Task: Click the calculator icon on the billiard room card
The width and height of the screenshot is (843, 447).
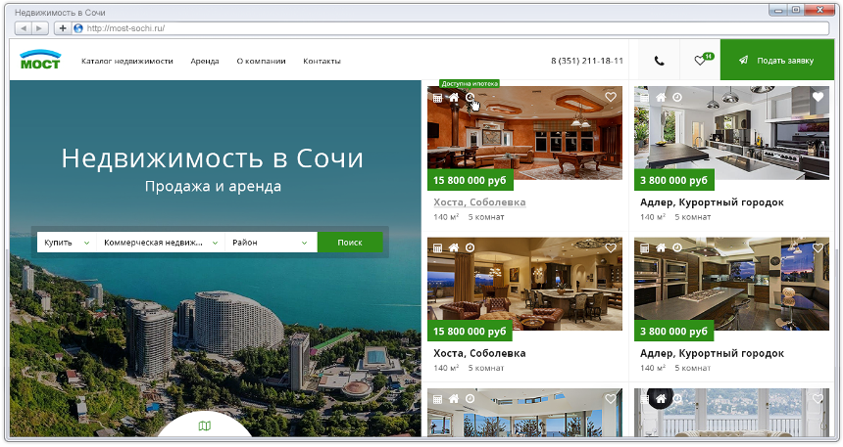Action: [x=437, y=98]
